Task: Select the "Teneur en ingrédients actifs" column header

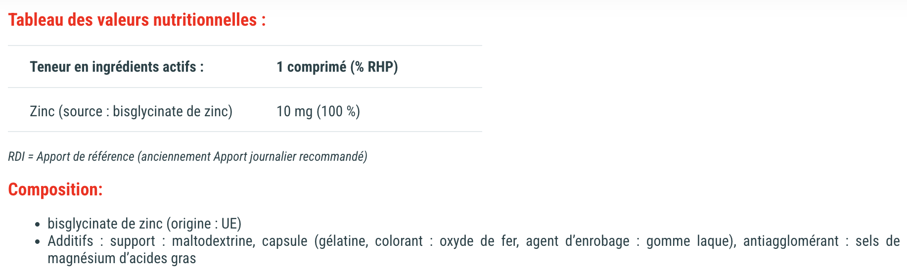Action: point(117,67)
